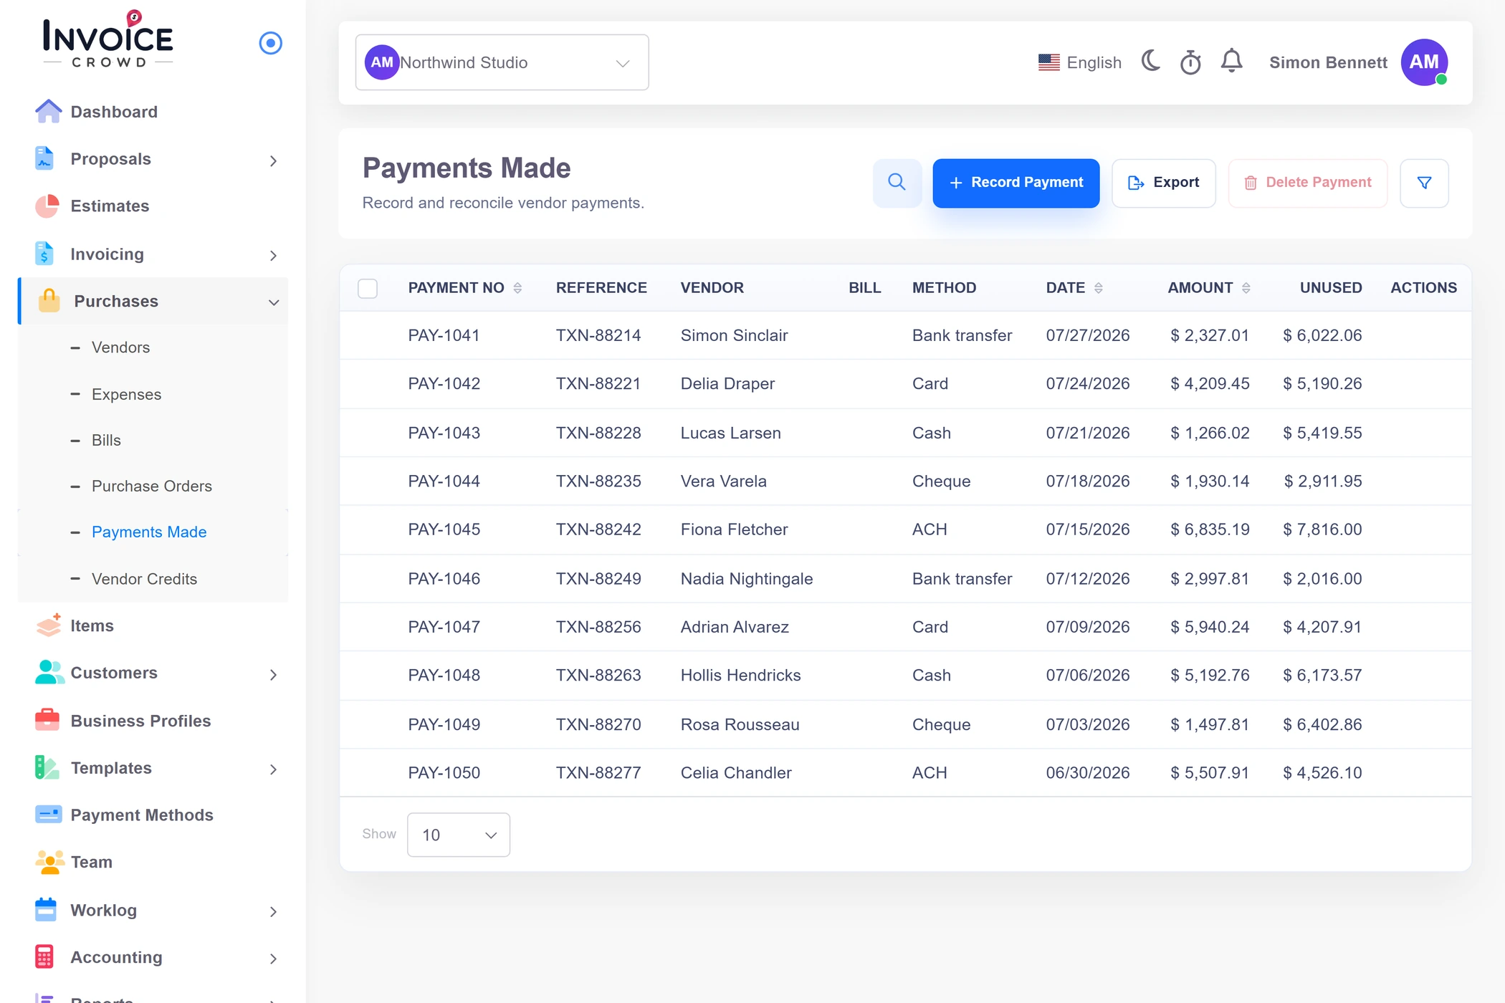This screenshot has width=1505, height=1003.
Task: Click the Reference column header
Action: click(x=601, y=287)
